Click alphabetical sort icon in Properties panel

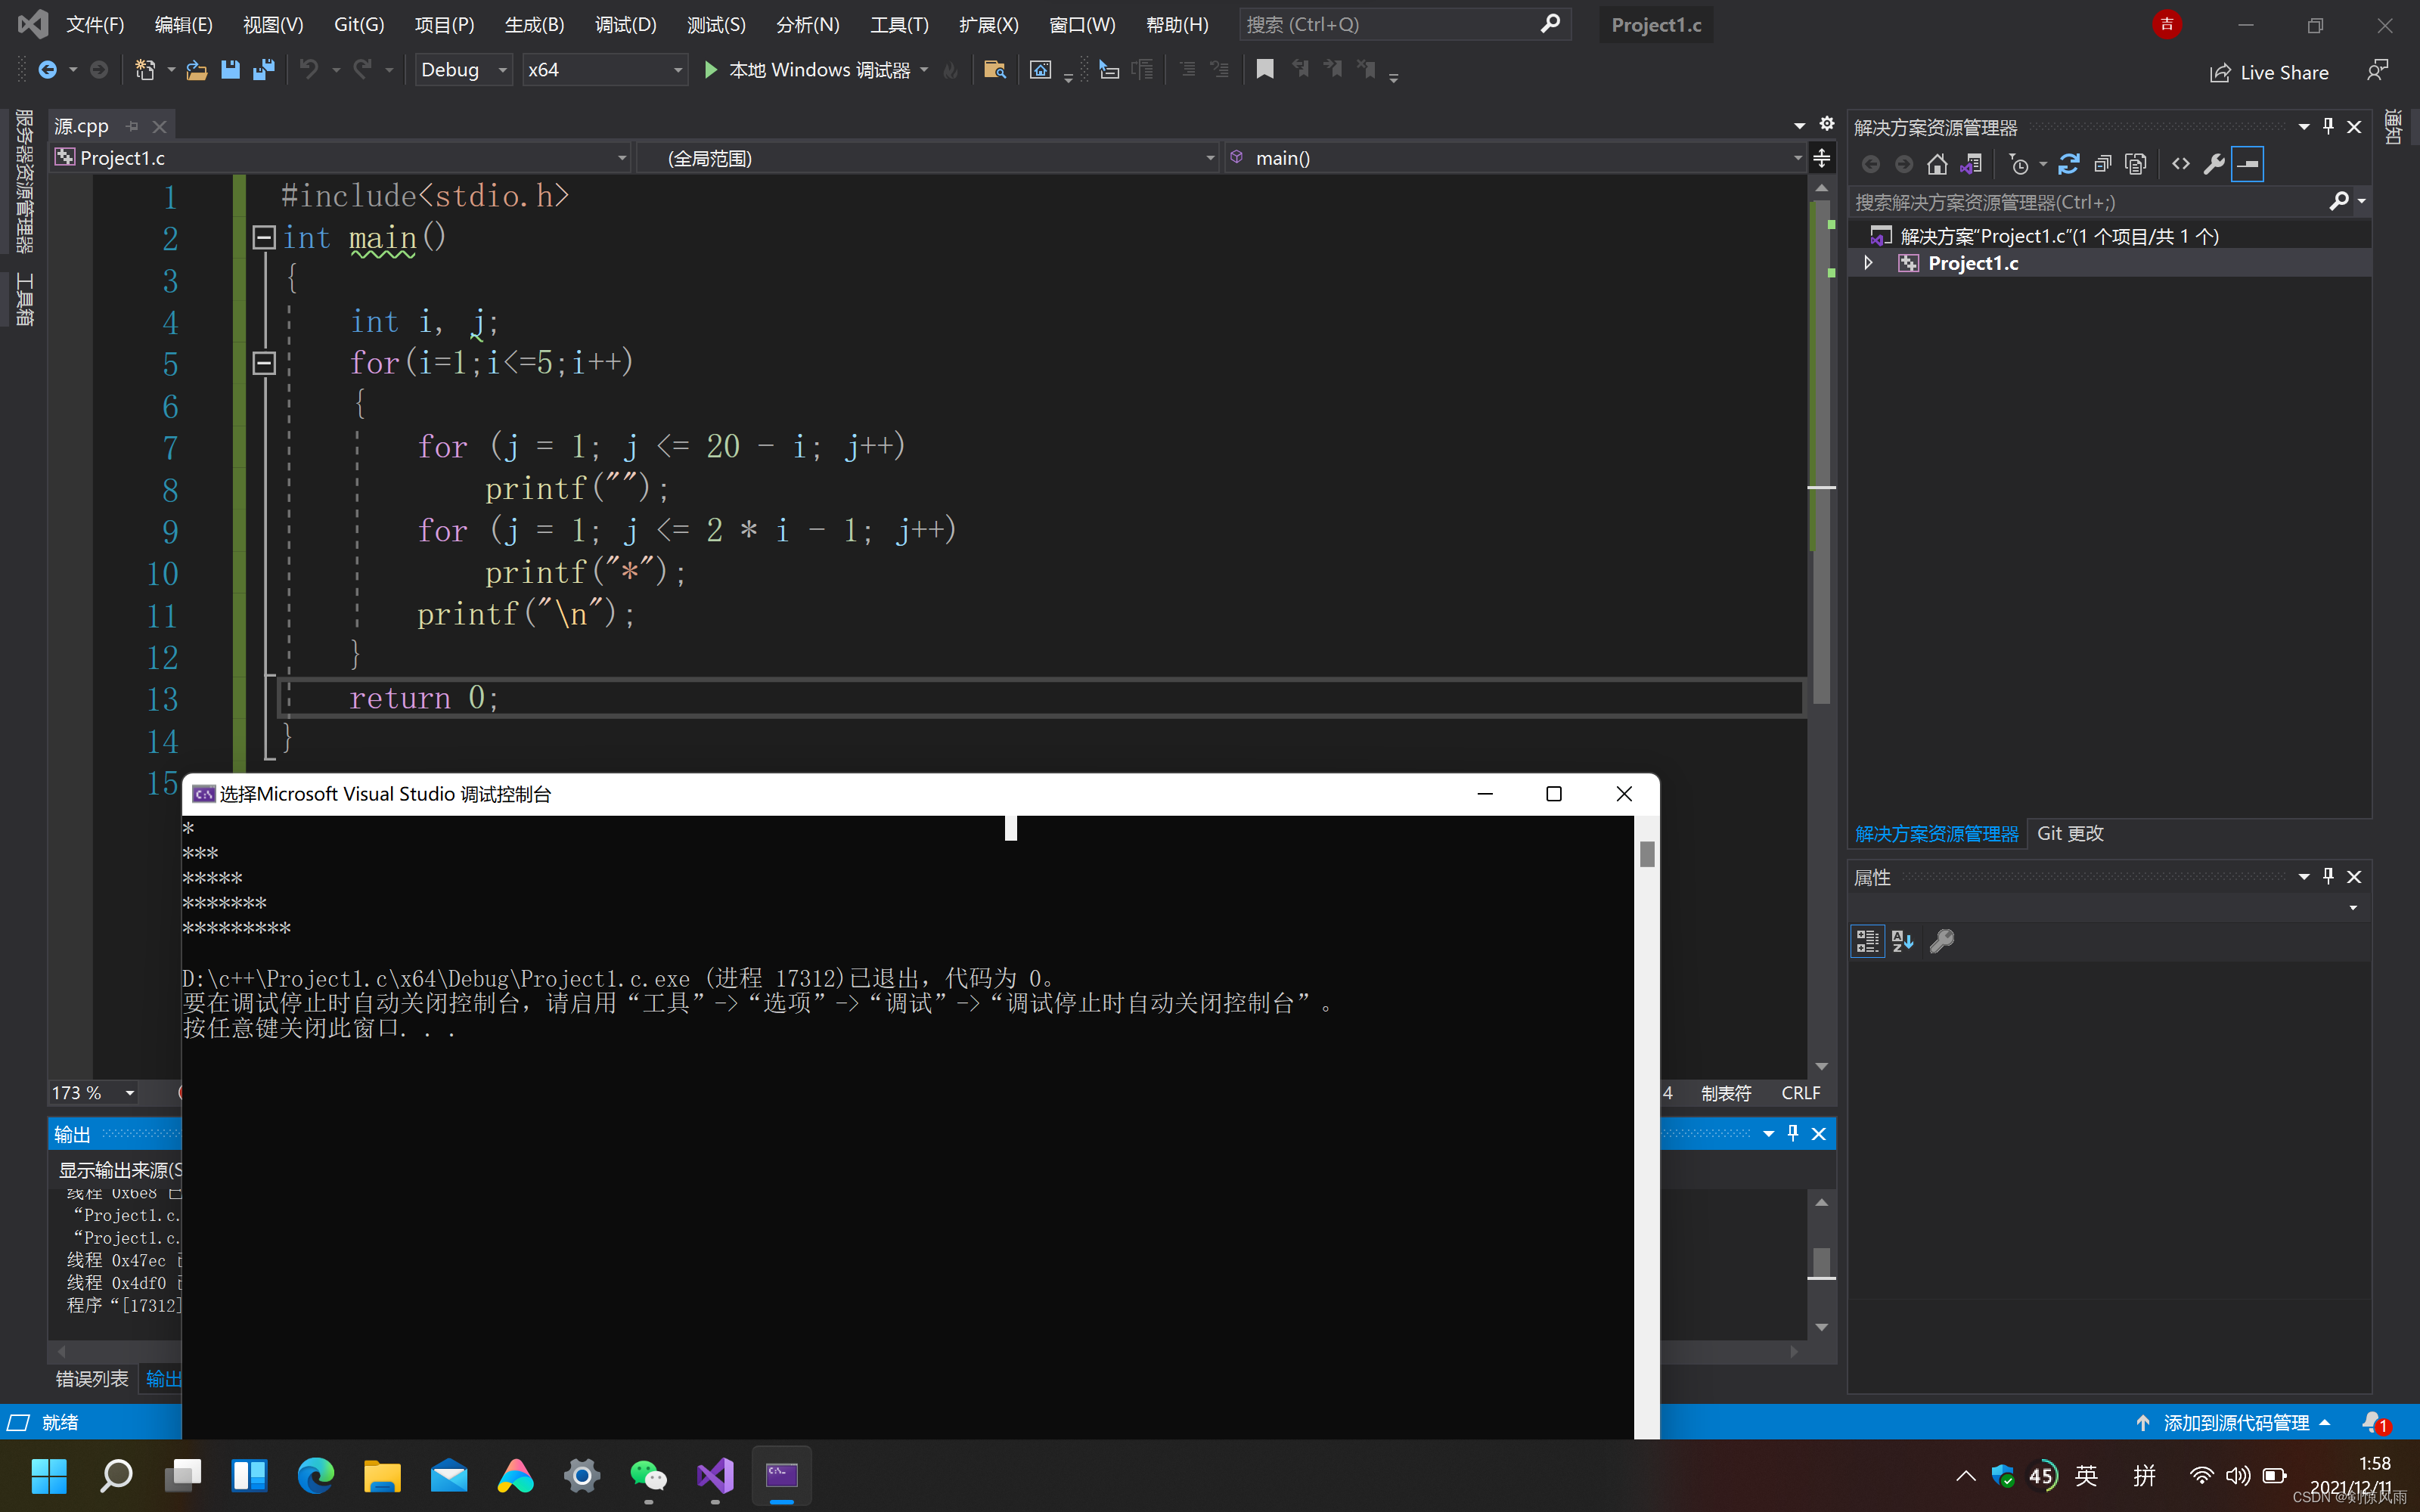pos(1902,941)
